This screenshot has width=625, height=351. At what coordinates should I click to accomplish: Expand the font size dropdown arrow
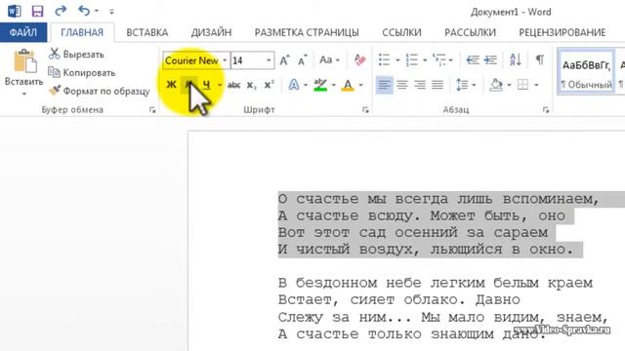click(270, 60)
